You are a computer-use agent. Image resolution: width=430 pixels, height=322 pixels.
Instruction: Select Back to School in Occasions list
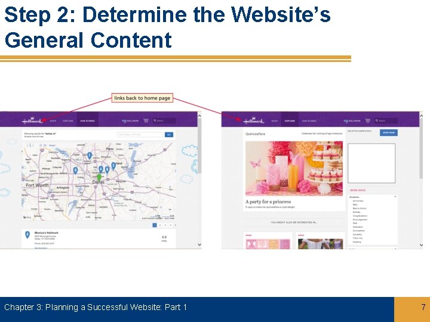click(x=360, y=208)
